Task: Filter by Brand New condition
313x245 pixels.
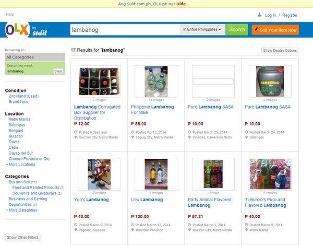Action: click(x=18, y=102)
